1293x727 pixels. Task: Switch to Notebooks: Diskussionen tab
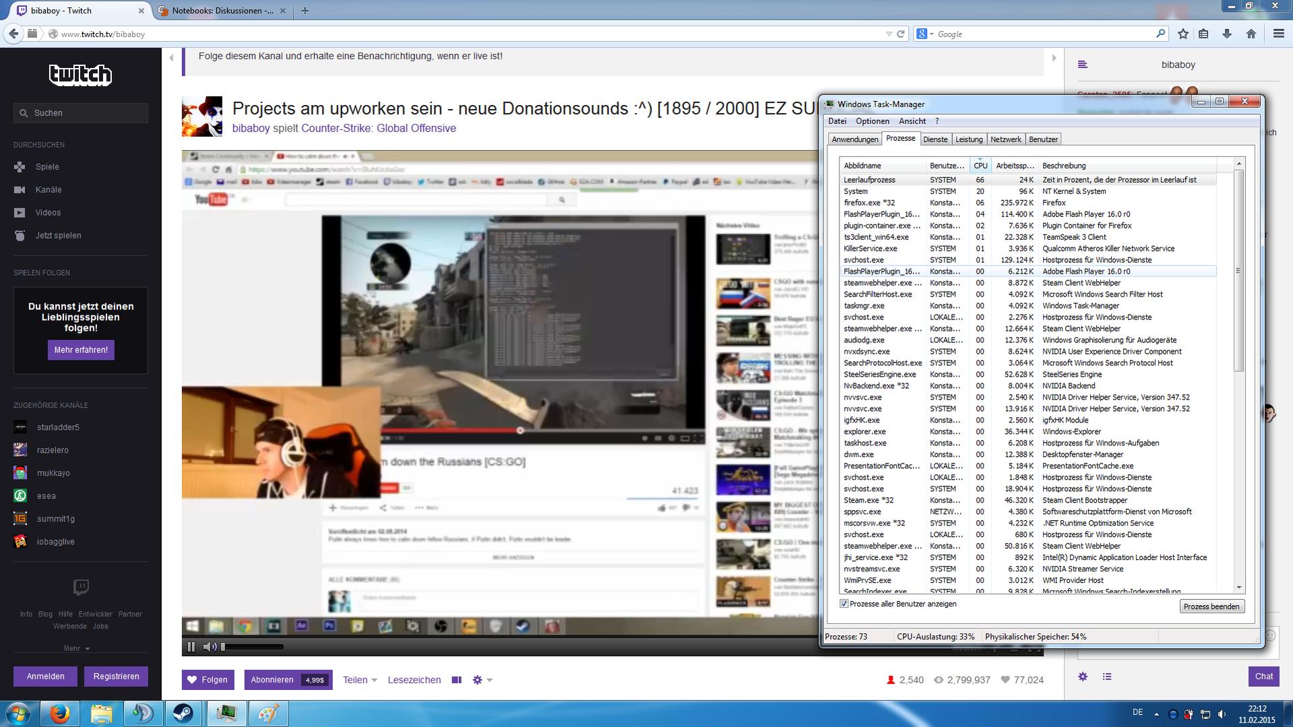[x=222, y=11]
